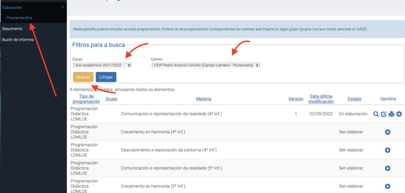The width and height of the screenshot is (405, 193).
Task: Click the printer icon in the first row
Action: 392,114
